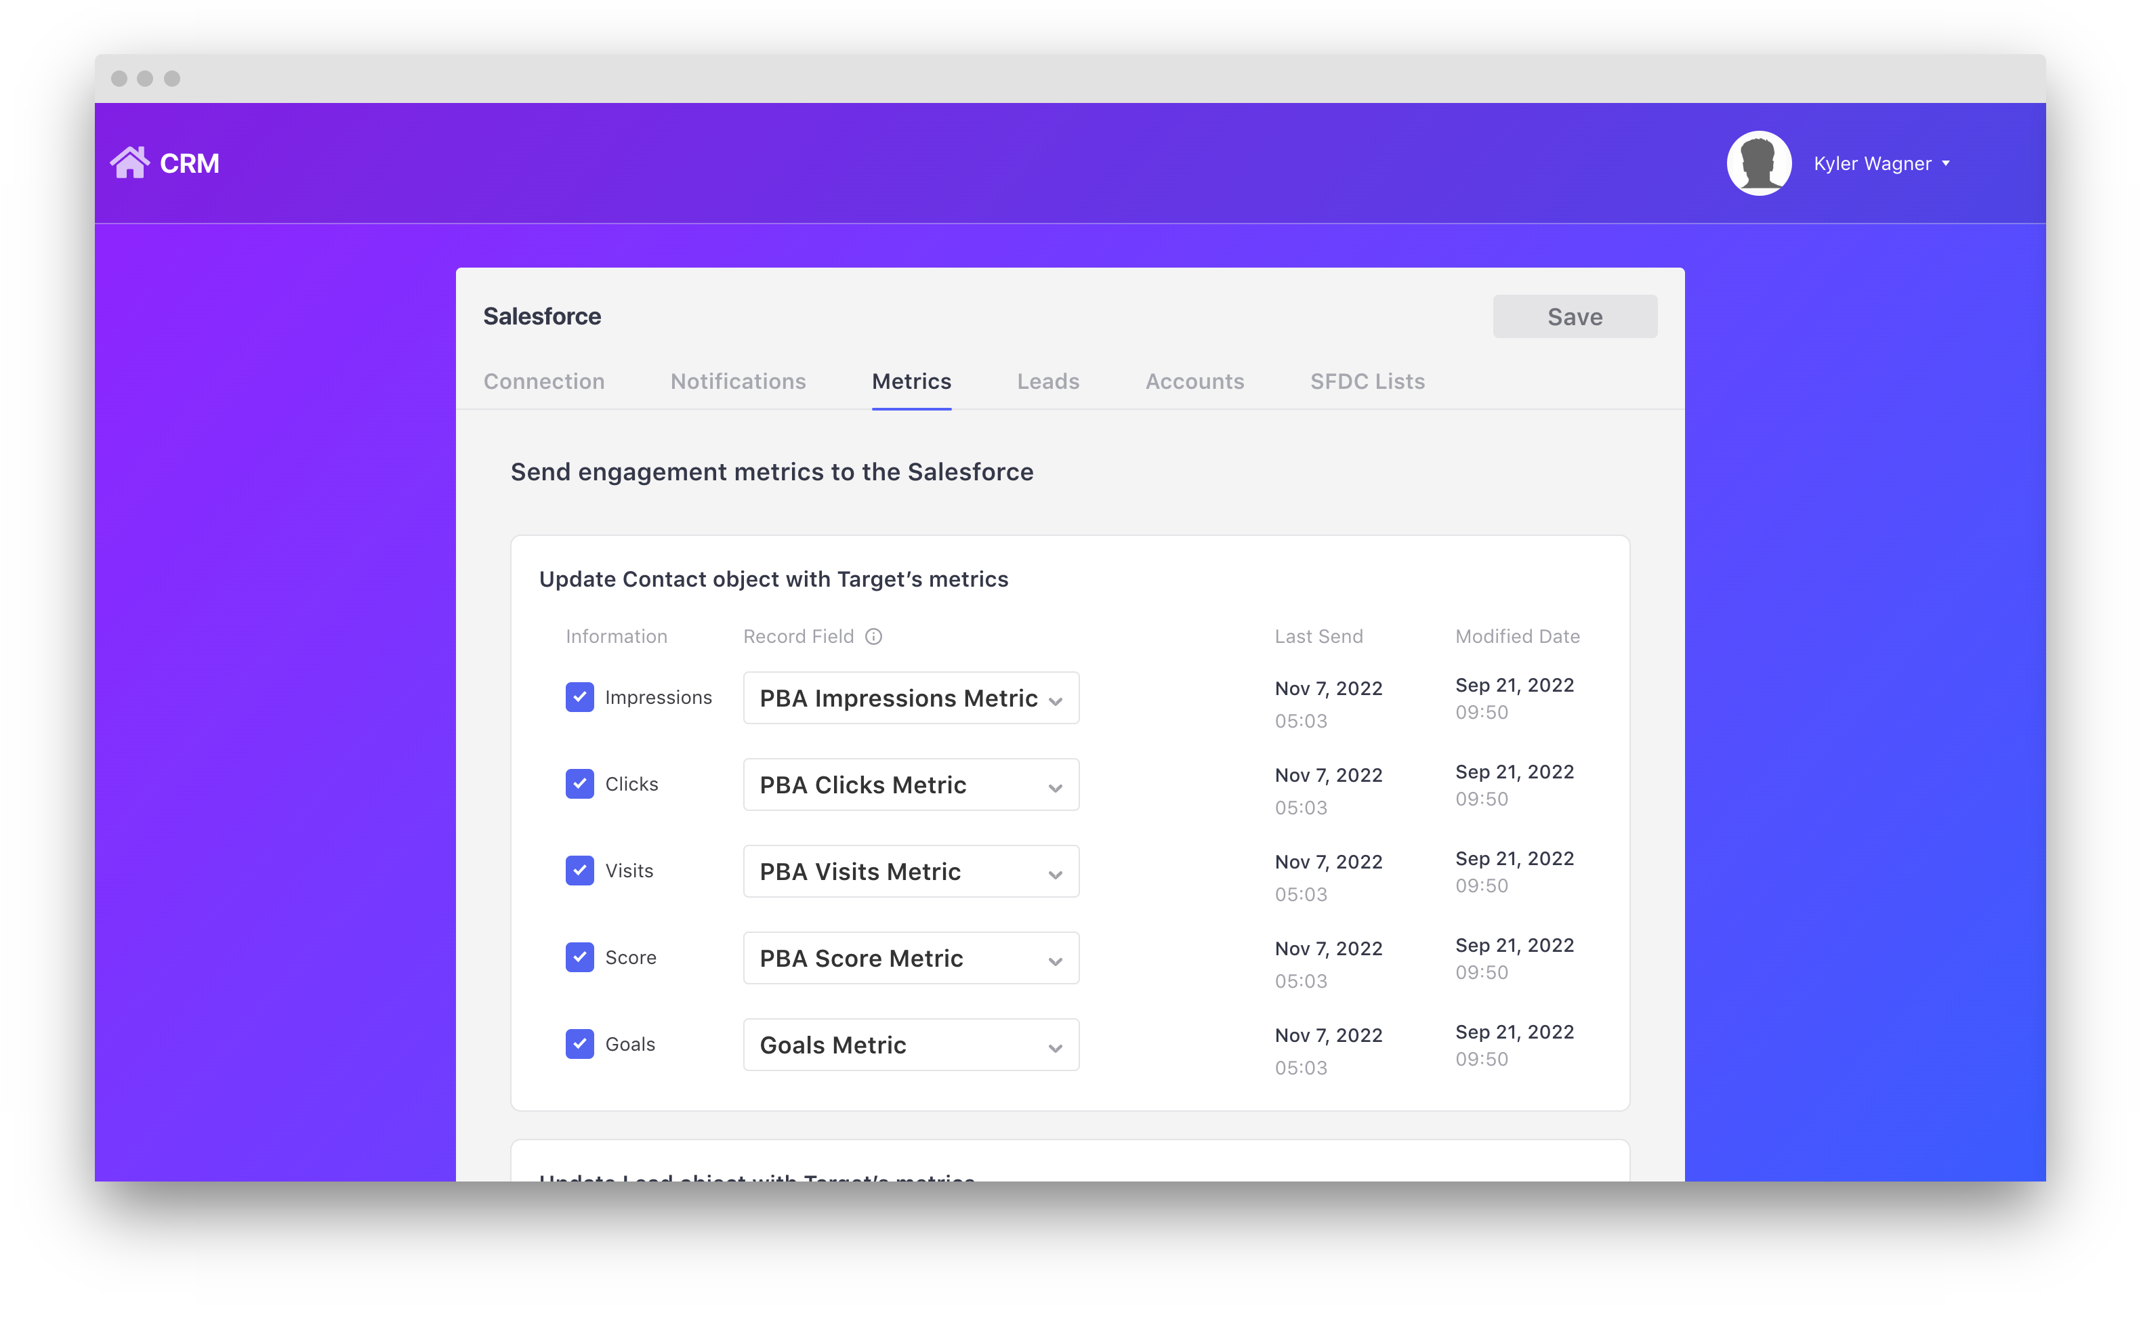Go to the Leads tab
Image resolution: width=2141 pixels, height=1317 pixels.
click(1048, 381)
